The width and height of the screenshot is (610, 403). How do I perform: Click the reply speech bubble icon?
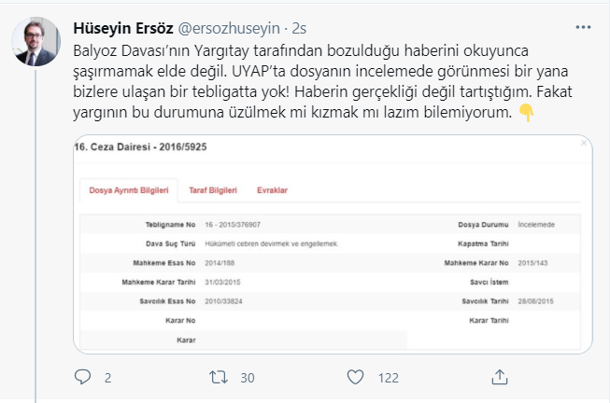(82, 378)
